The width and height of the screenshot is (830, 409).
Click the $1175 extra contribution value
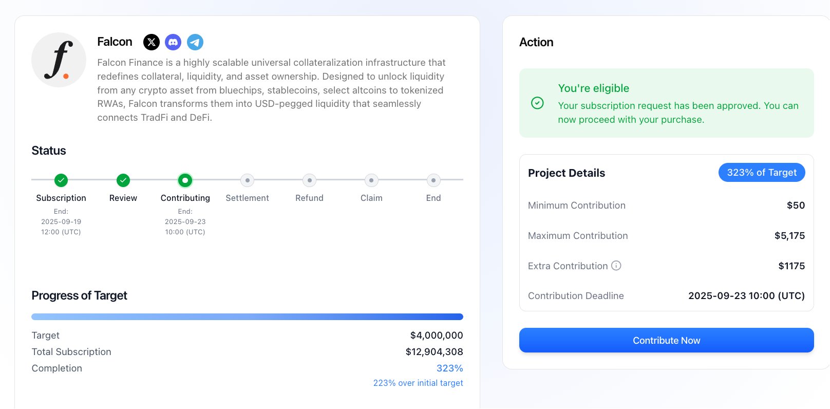791,266
